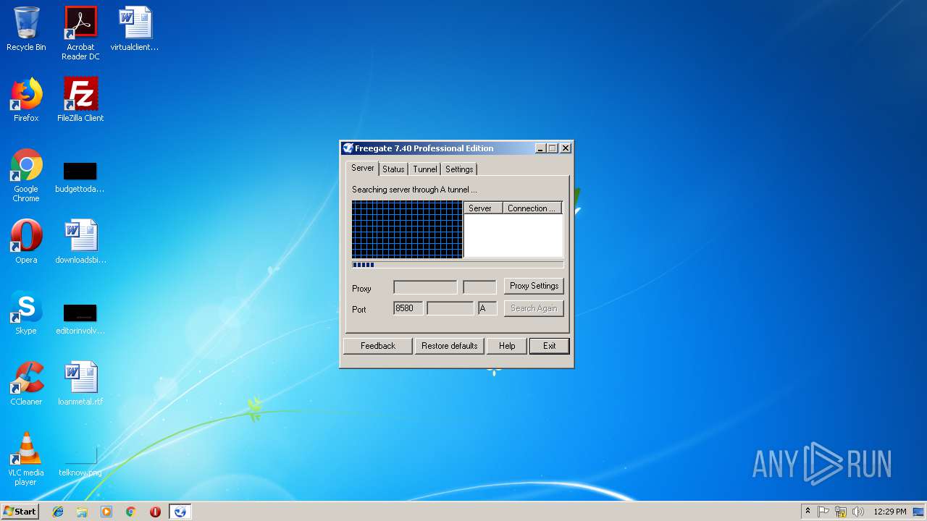Viewport: 927px width, 521px height.
Task: Open Windows Media Player taskbar icon
Action: tap(106, 512)
